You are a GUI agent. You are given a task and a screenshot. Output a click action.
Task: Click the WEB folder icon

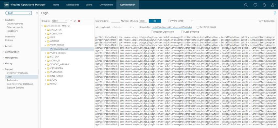coord(48,38)
